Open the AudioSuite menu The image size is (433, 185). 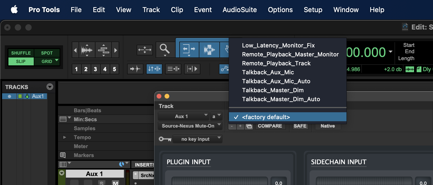[x=239, y=10]
